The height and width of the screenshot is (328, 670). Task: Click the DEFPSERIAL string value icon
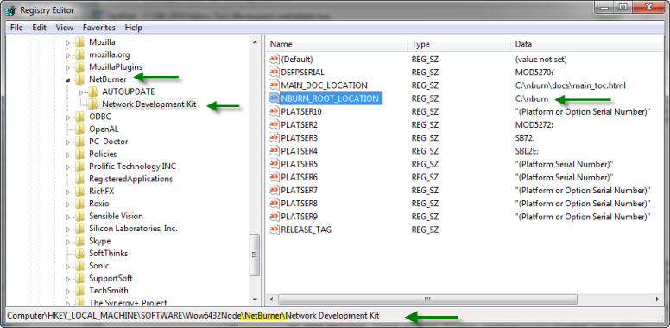274,73
